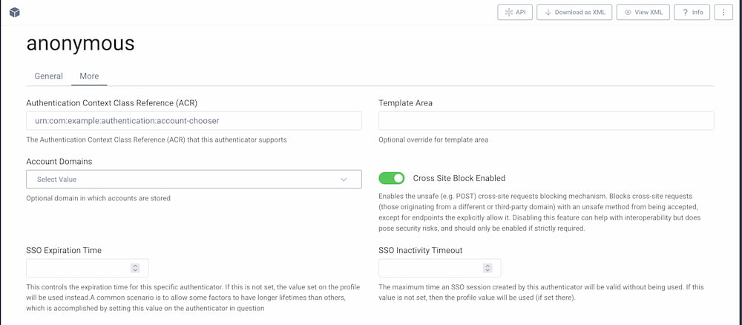The width and height of the screenshot is (742, 325).
Task: Open View XML with eye icon
Action: pos(643,13)
